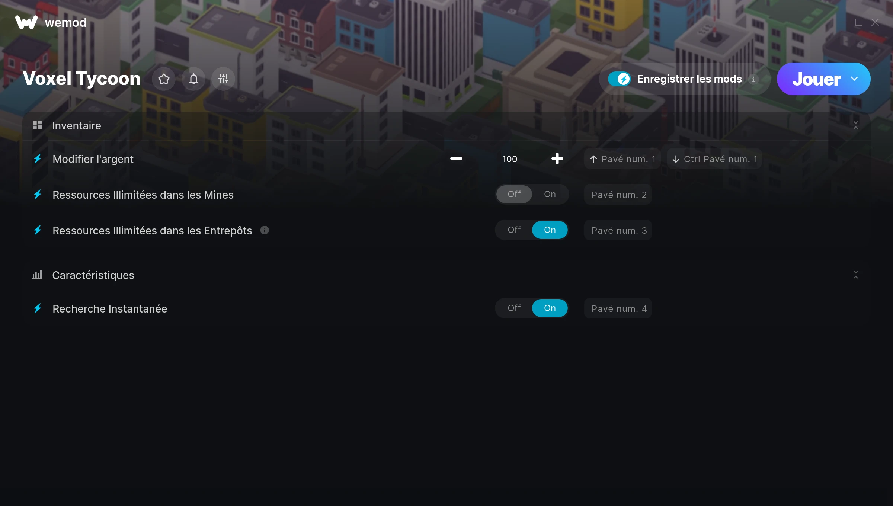This screenshot has height=506, width=893.
Task: Click the money amount field showing 100
Action: point(510,159)
